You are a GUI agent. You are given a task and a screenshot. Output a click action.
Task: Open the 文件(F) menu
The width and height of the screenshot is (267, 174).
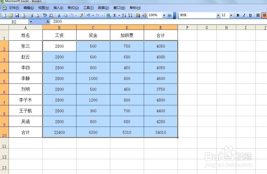tap(14, 8)
